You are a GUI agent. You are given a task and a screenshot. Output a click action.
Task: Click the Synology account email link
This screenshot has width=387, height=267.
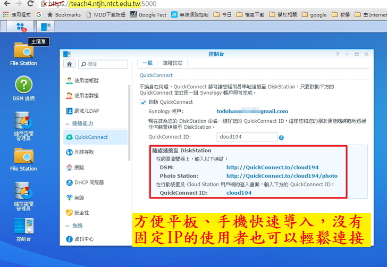(252, 111)
